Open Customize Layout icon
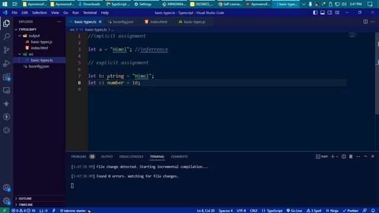The image size is (379, 213). pyautogui.click(x=337, y=12)
